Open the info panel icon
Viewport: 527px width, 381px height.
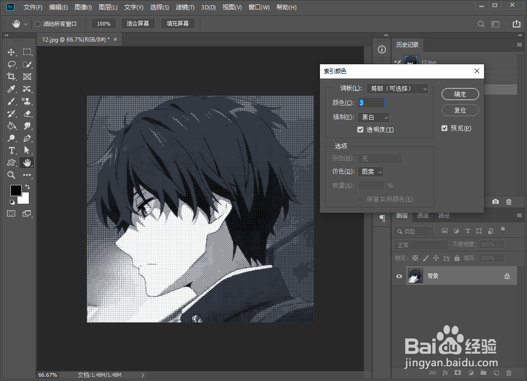click(382, 50)
